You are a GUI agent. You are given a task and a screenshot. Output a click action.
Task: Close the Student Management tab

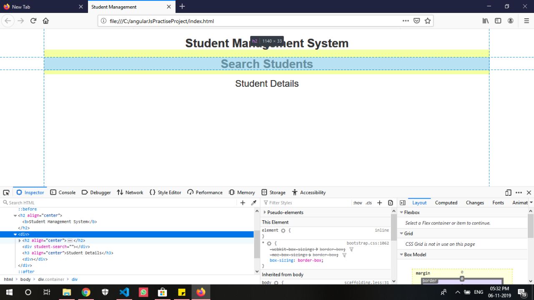point(169,7)
